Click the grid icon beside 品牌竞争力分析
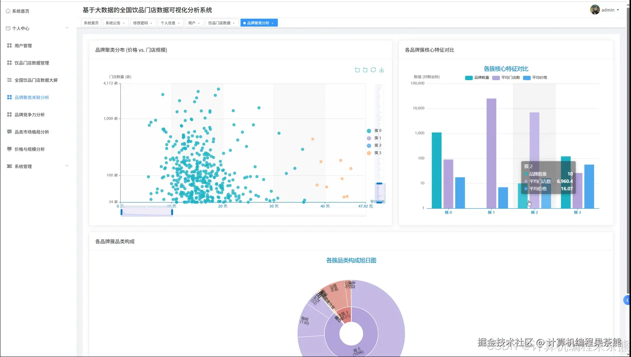 pyautogui.click(x=9, y=115)
